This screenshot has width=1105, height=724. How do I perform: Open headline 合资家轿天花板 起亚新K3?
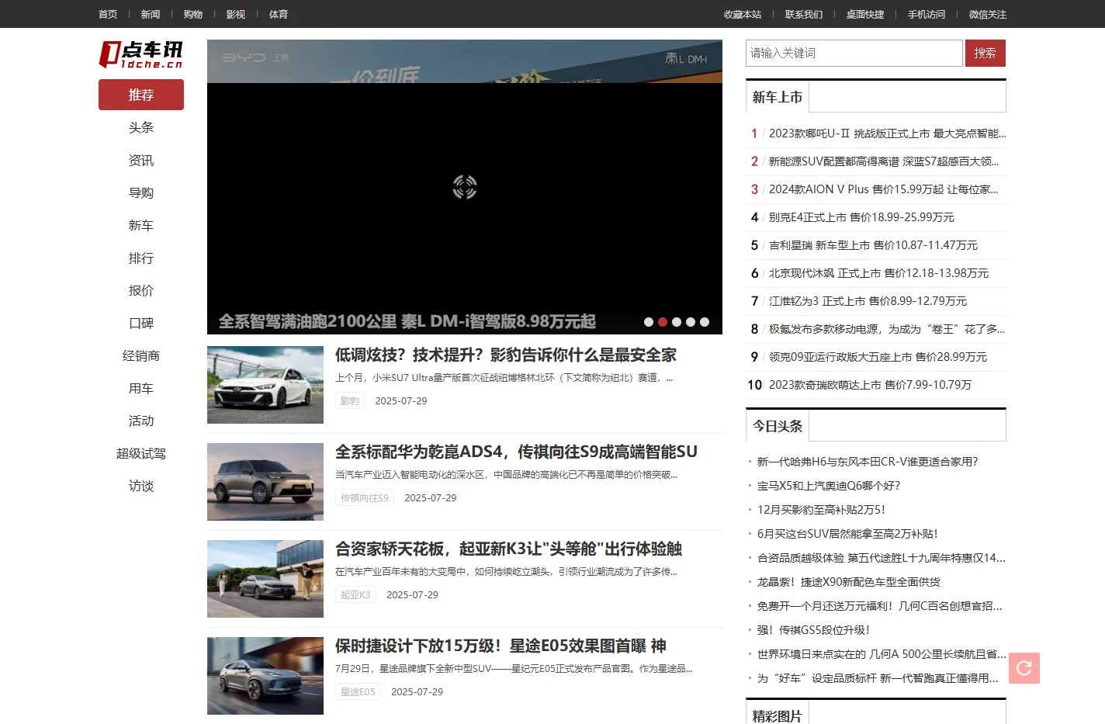(508, 549)
